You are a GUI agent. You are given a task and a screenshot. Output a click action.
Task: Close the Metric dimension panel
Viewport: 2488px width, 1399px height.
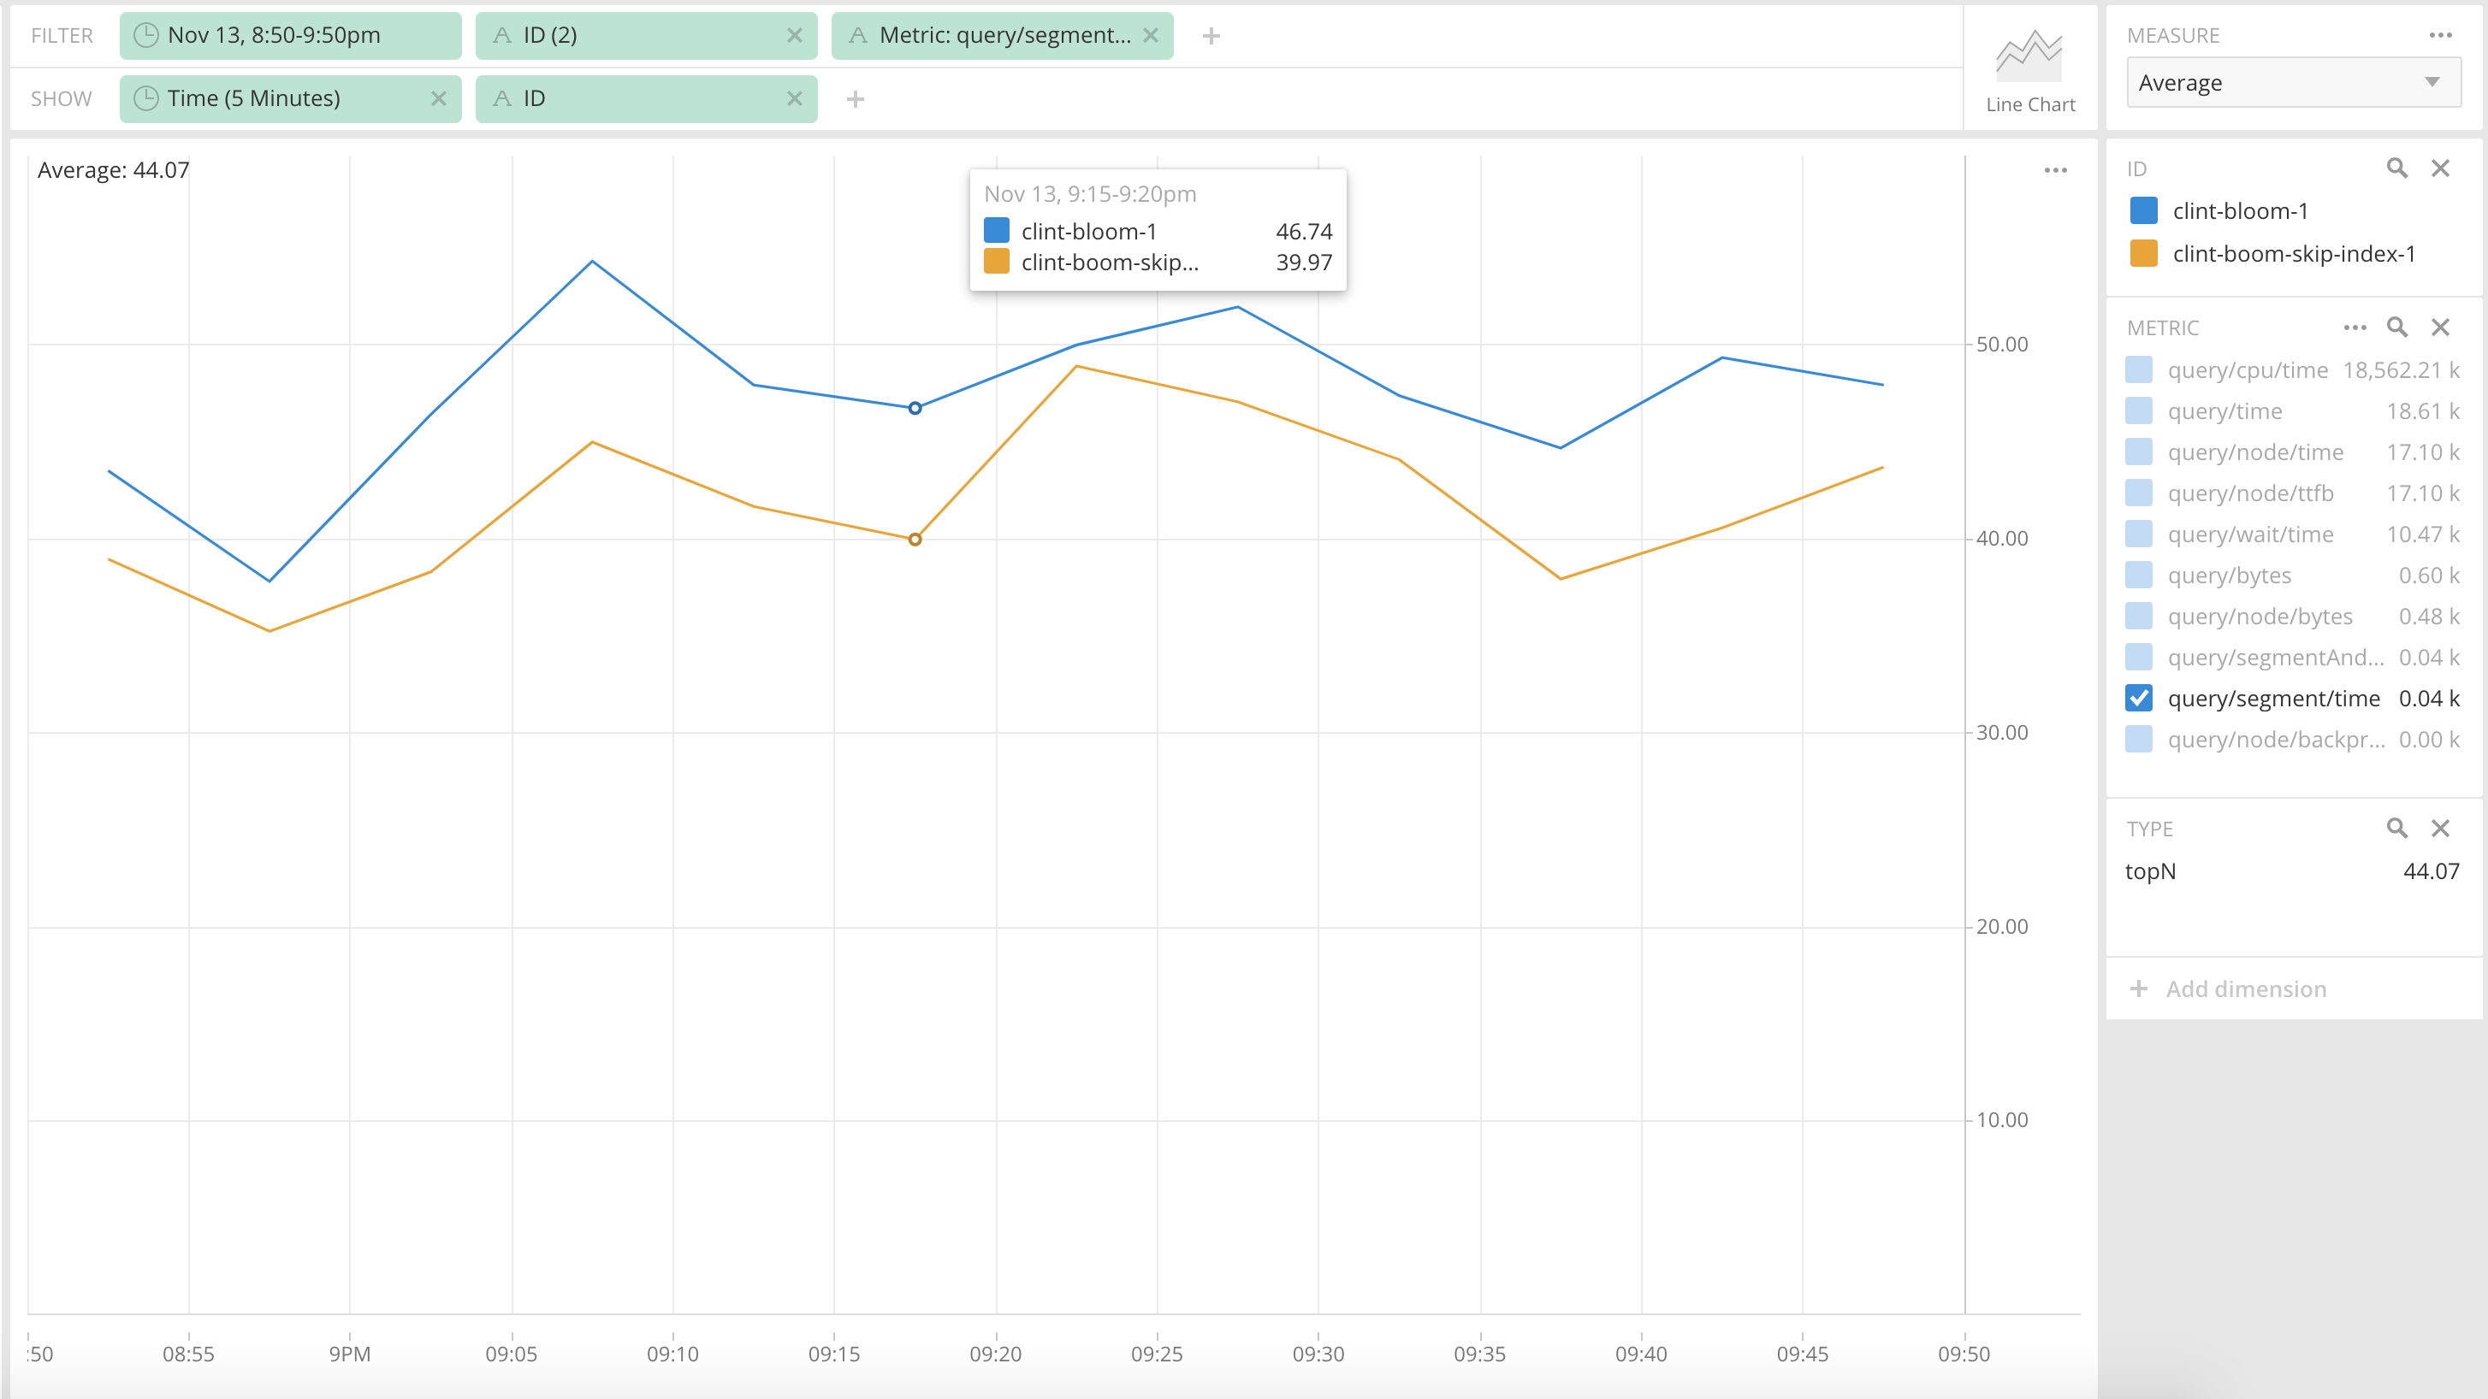(x=2441, y=328)
